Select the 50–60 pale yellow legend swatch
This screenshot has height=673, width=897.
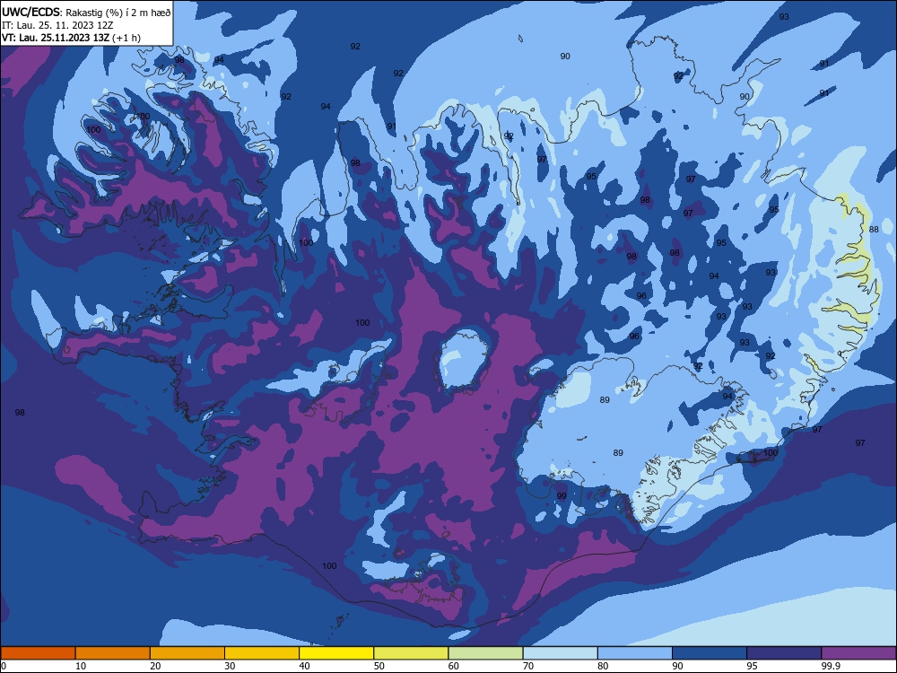pyautogui.click(x=411, y=652)
